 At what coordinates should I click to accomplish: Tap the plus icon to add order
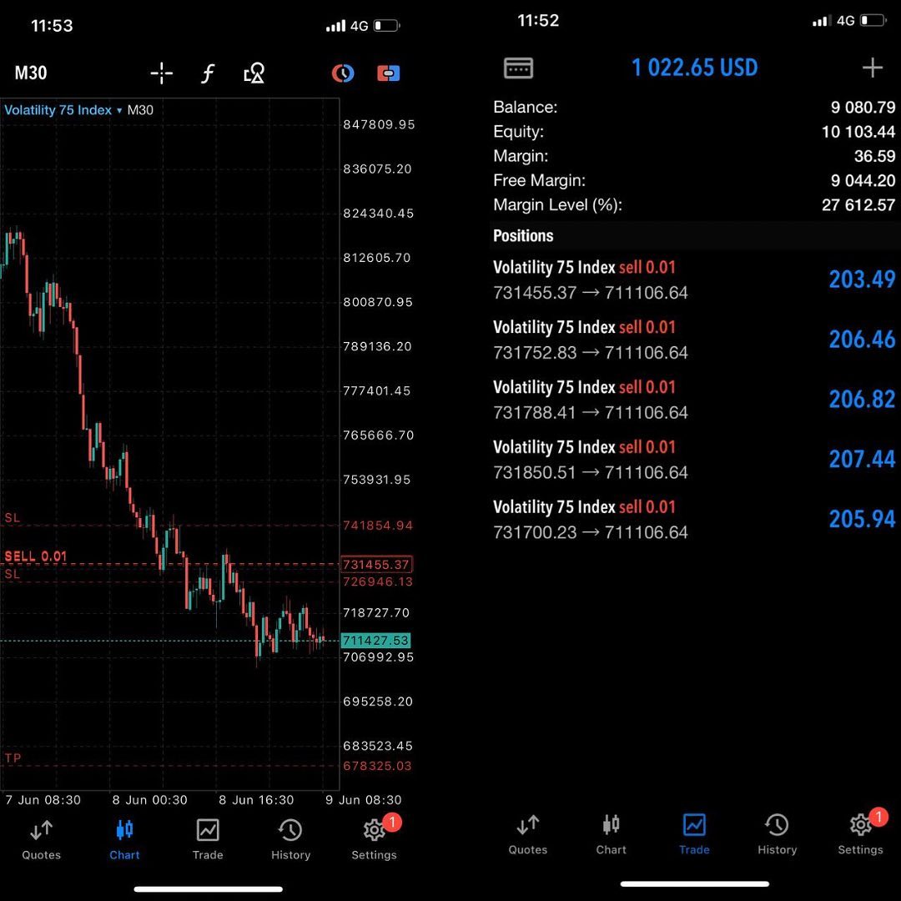[873, 68]
